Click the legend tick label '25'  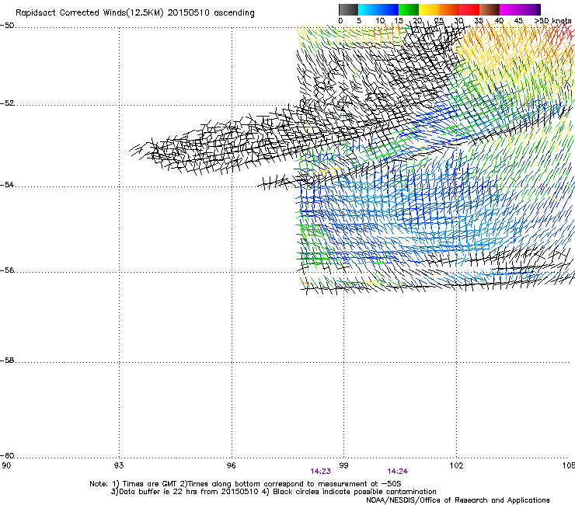[439, 21]
